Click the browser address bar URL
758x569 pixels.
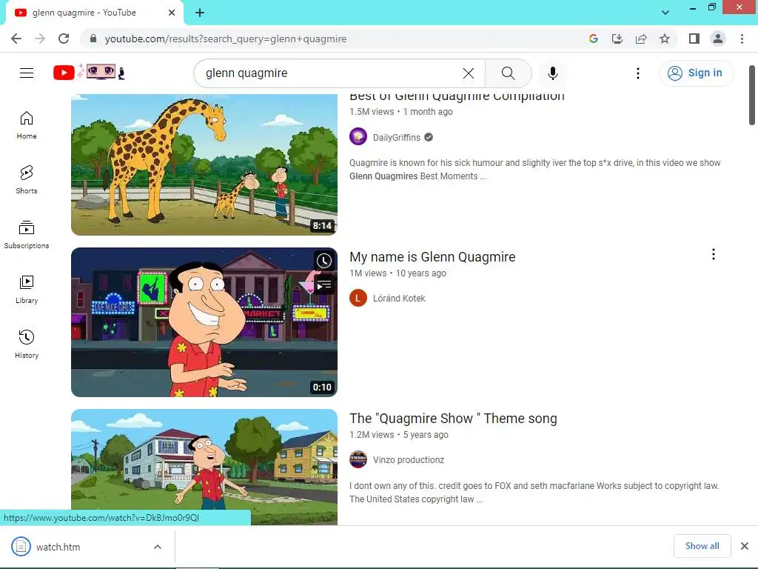point(226,39)
